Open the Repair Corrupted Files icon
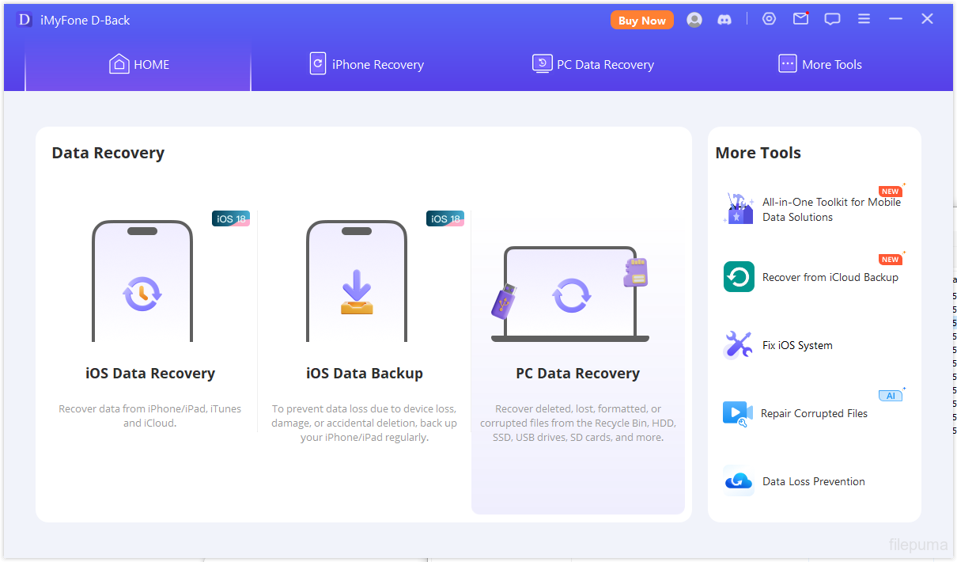This screenshot has width=957, height=562. point(737,413)
